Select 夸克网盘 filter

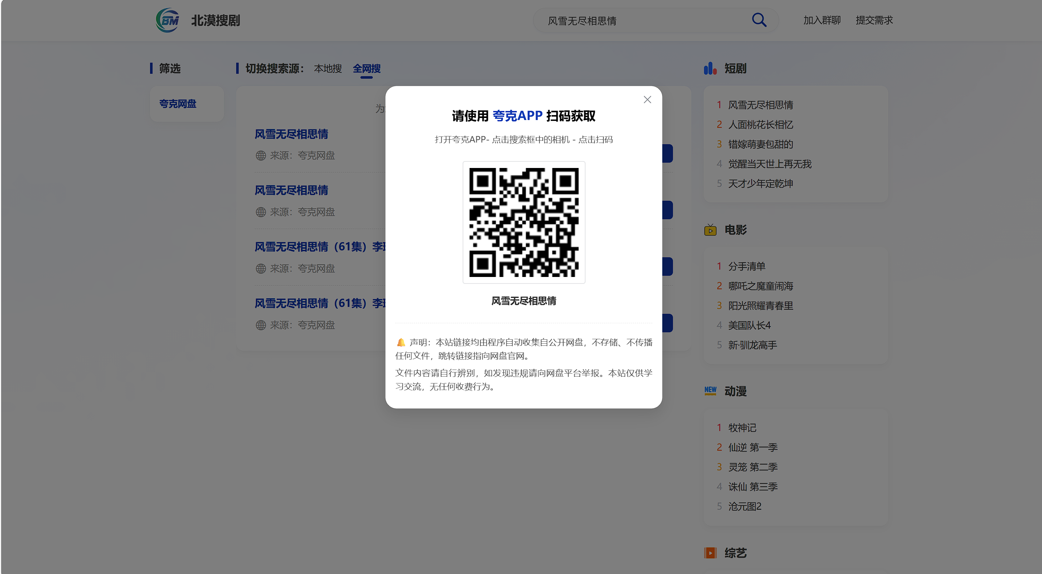point(178,104)
